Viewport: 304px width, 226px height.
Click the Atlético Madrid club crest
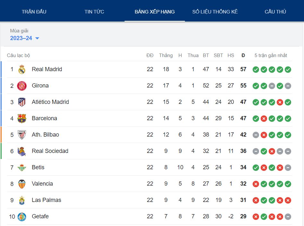(22, 102)
